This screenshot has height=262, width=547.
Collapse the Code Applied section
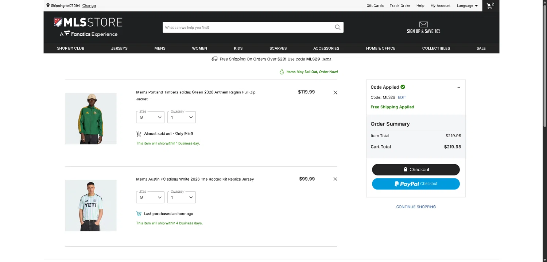click(459, 87)
